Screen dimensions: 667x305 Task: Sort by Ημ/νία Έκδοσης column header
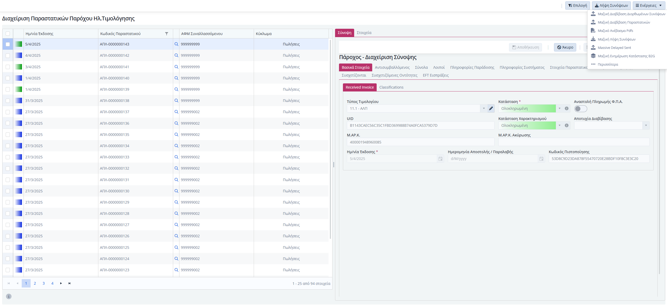coord(39,34)
